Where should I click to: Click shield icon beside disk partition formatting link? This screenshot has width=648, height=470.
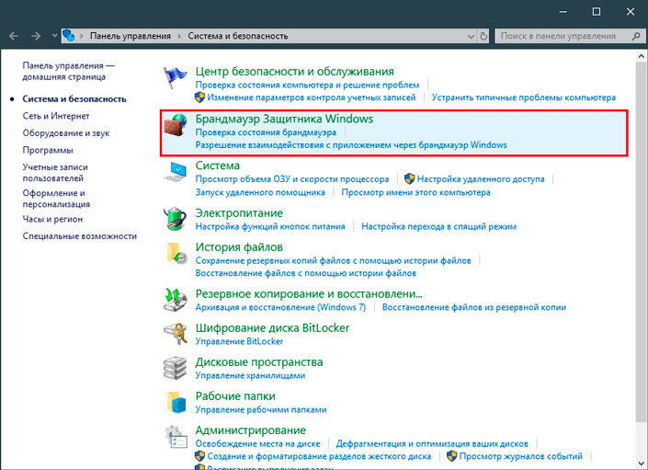coord(199,456)
